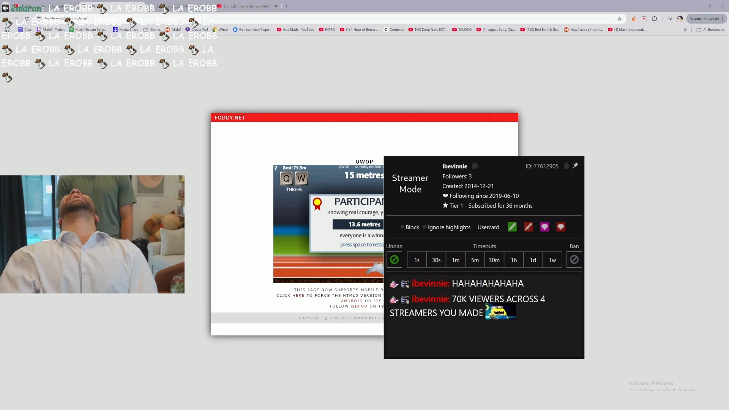
Task: Open the red screen recorder extension
Action: [x=644, y=19]
